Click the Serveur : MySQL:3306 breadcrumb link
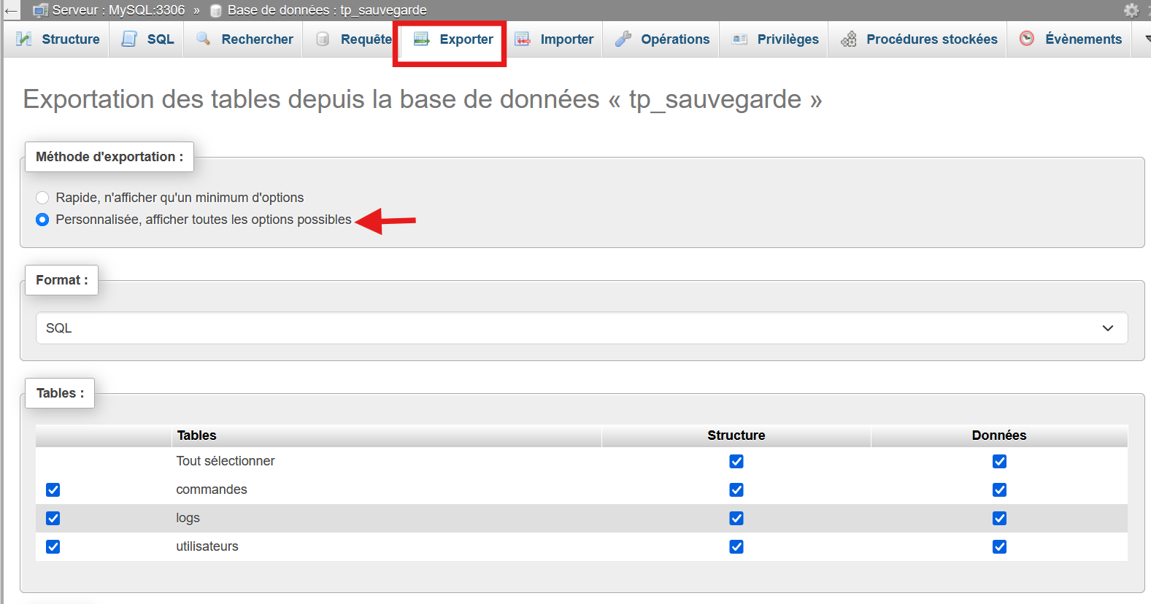 pos(118,10)
